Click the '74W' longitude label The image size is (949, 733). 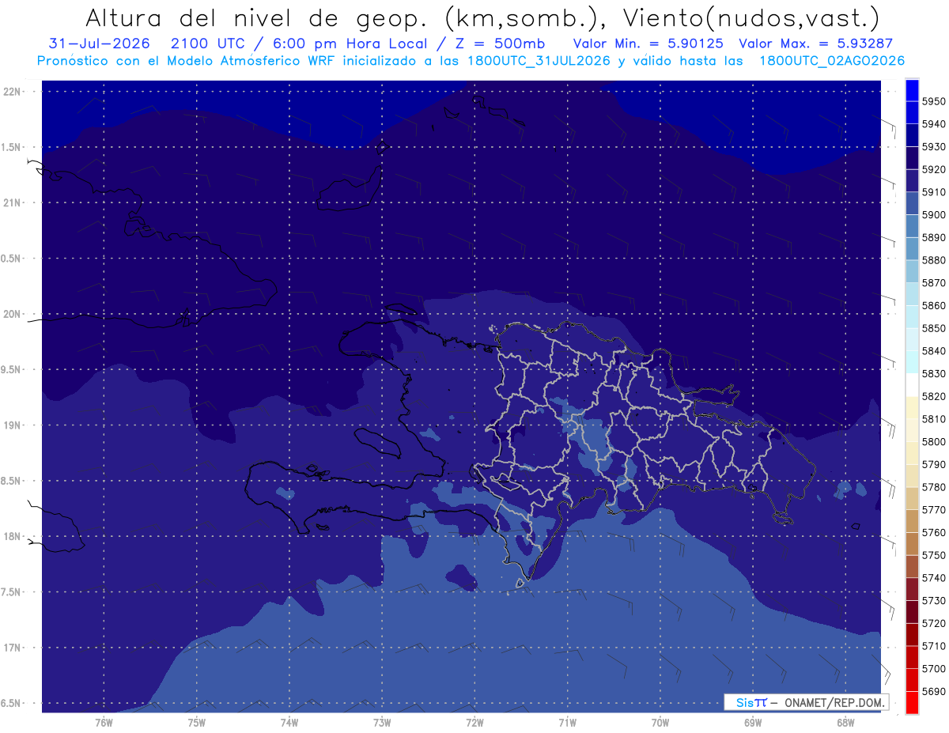pyautogui.click(x=289, y=723)
